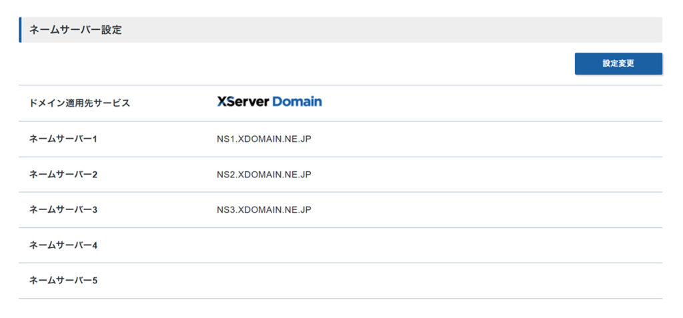The width and height of the screenshot is (683, 318).
Task: Click the NS2.XDOMAIN.NE.JP value
Action: (x=264, y=175)
